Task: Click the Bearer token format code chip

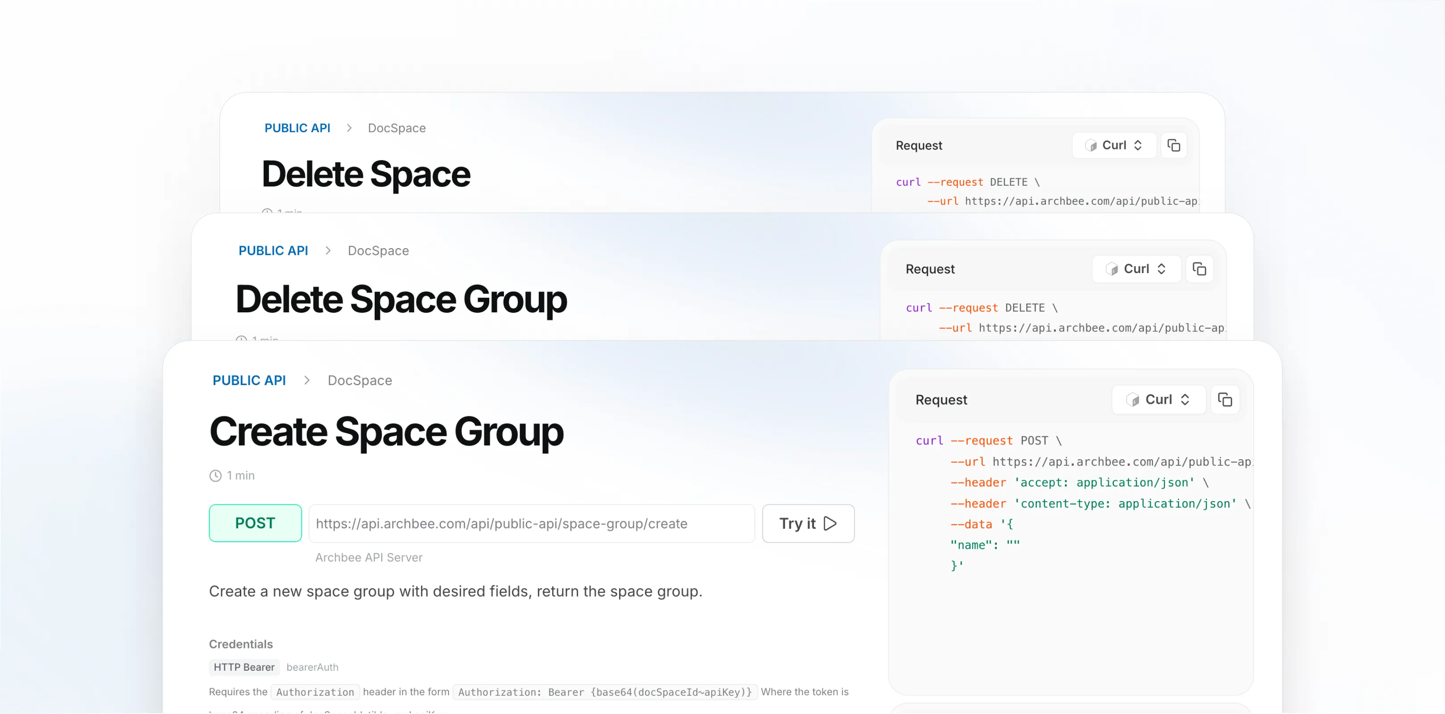Action: click(x=605, y=692)
